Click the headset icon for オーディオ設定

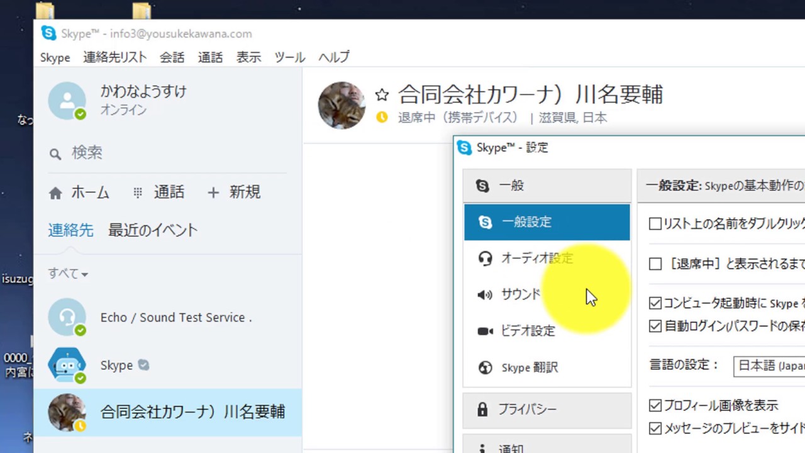point(485,259)
